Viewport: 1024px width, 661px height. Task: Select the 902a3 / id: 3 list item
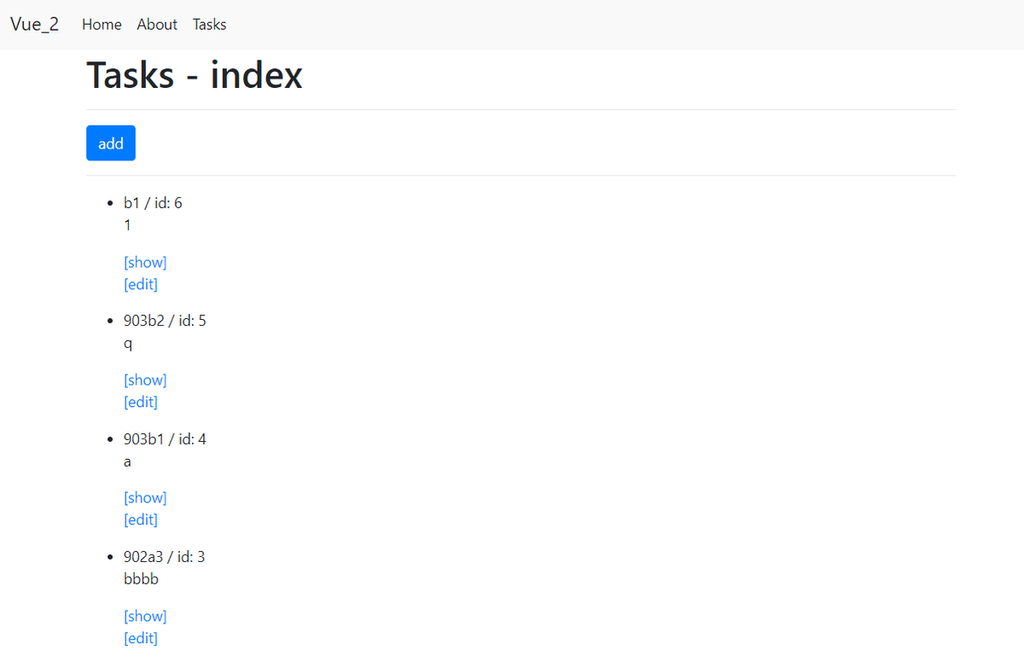(164, 556)
